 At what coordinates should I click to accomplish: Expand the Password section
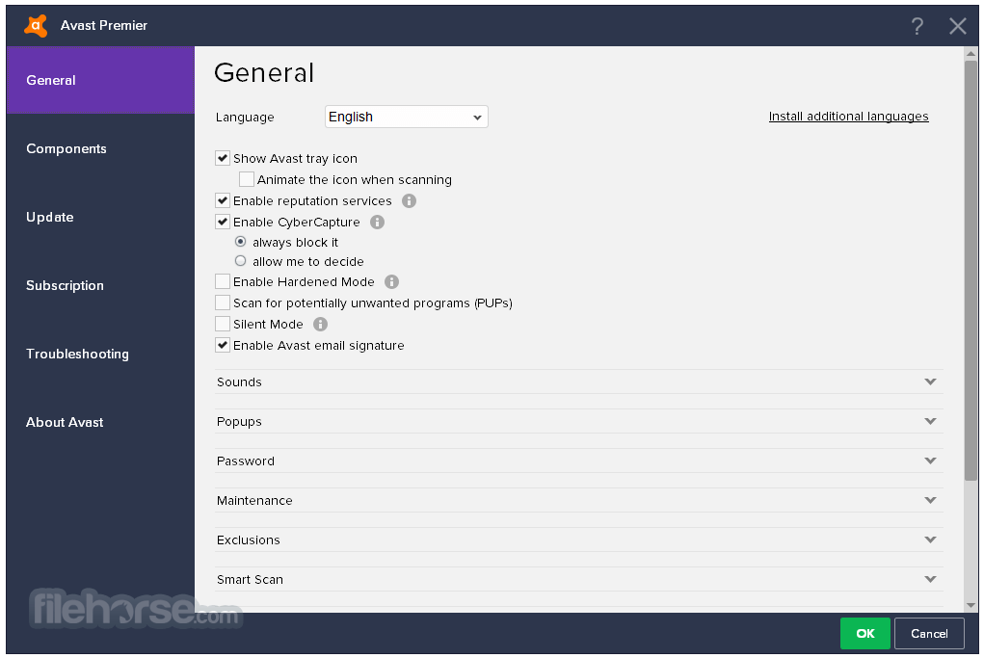tap(578, 461)
